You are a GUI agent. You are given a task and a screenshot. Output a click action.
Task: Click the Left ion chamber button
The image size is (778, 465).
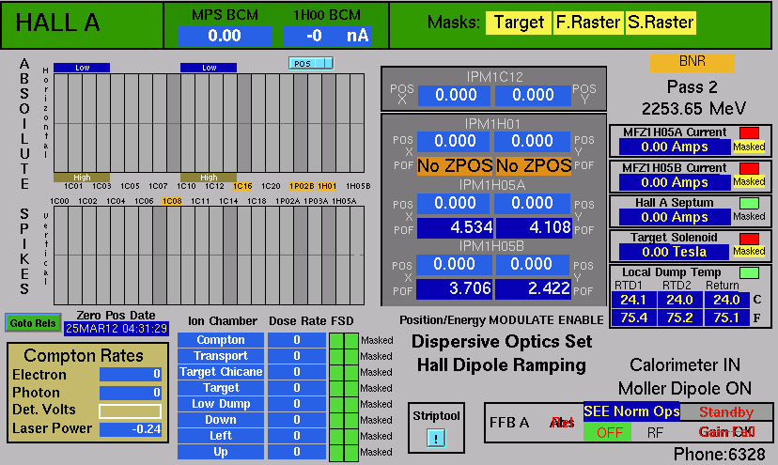point(221,436)
